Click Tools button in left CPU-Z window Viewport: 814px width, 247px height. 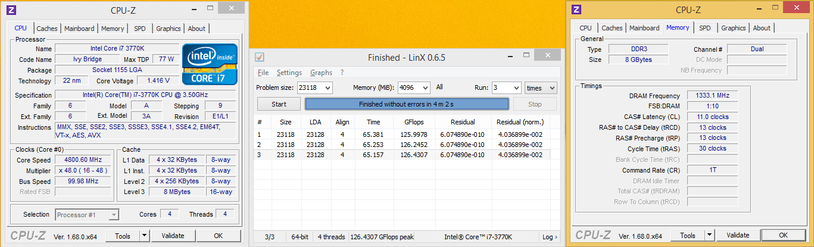click(x=123, y=236)
